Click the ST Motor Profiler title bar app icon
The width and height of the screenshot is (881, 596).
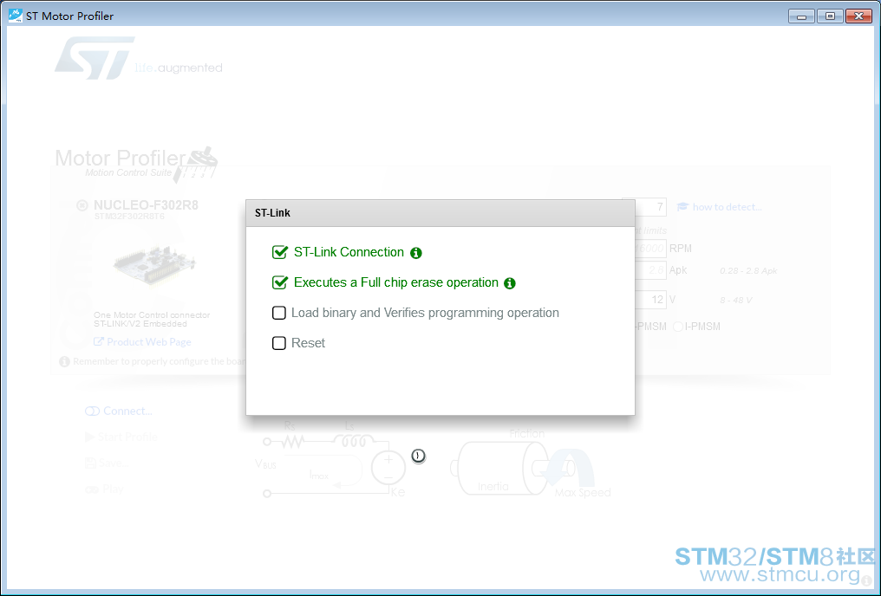point(15,16)
